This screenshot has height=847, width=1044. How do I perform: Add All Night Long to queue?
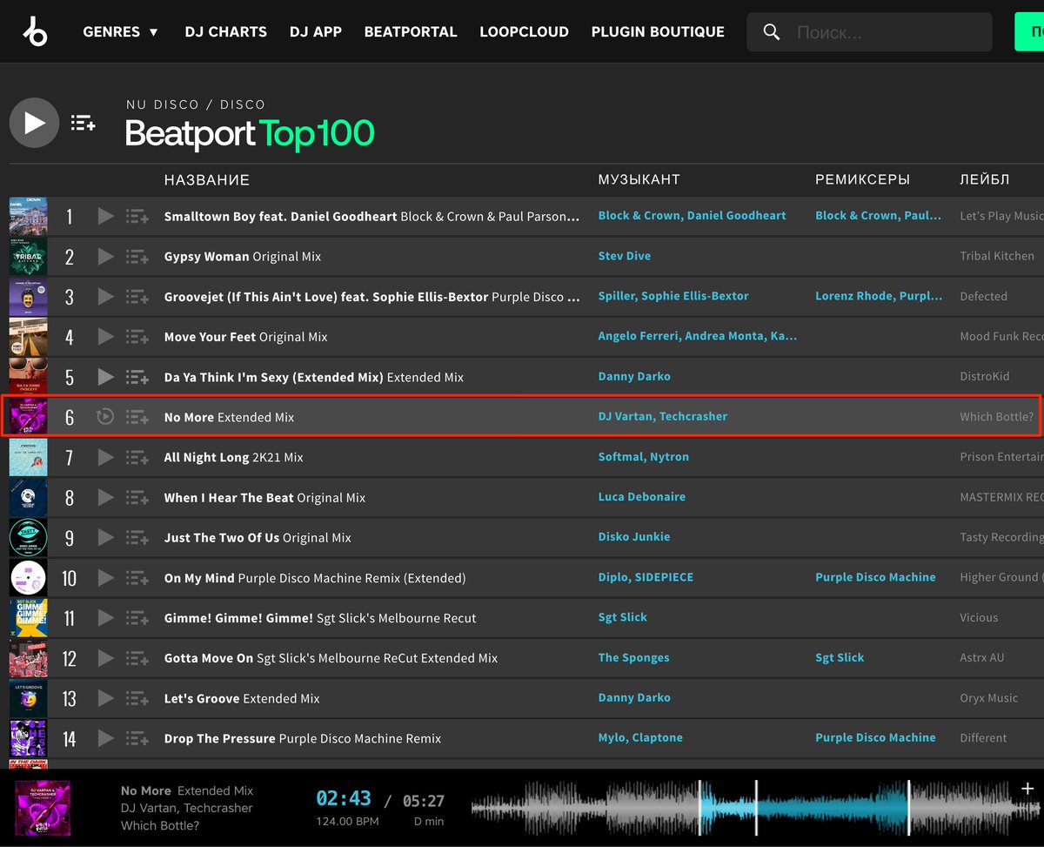click(x=137, y=457)
